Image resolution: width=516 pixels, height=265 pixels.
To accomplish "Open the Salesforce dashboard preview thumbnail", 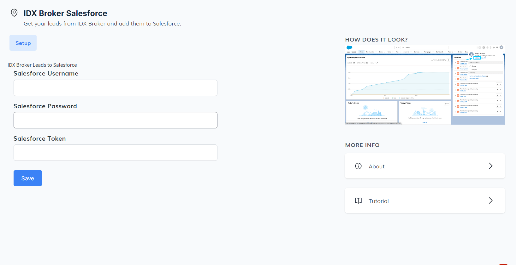I will pyautogui.click(x=425, y=85).
